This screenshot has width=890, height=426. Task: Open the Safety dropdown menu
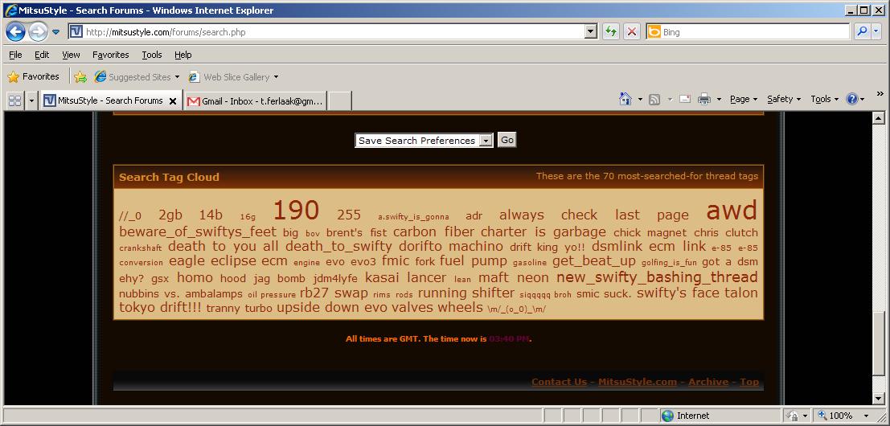(x=784, y=99)
